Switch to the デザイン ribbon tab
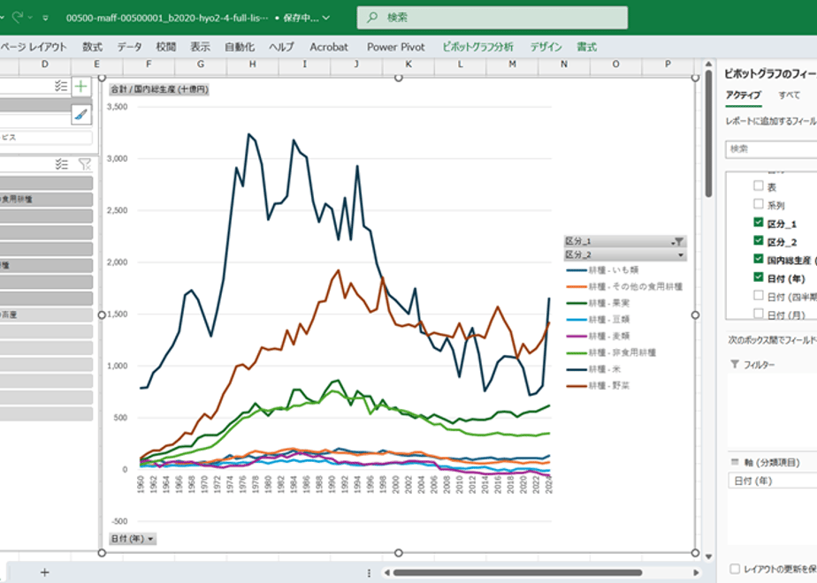Viewport: 817px width, 583px height. [x=546, y=47]
